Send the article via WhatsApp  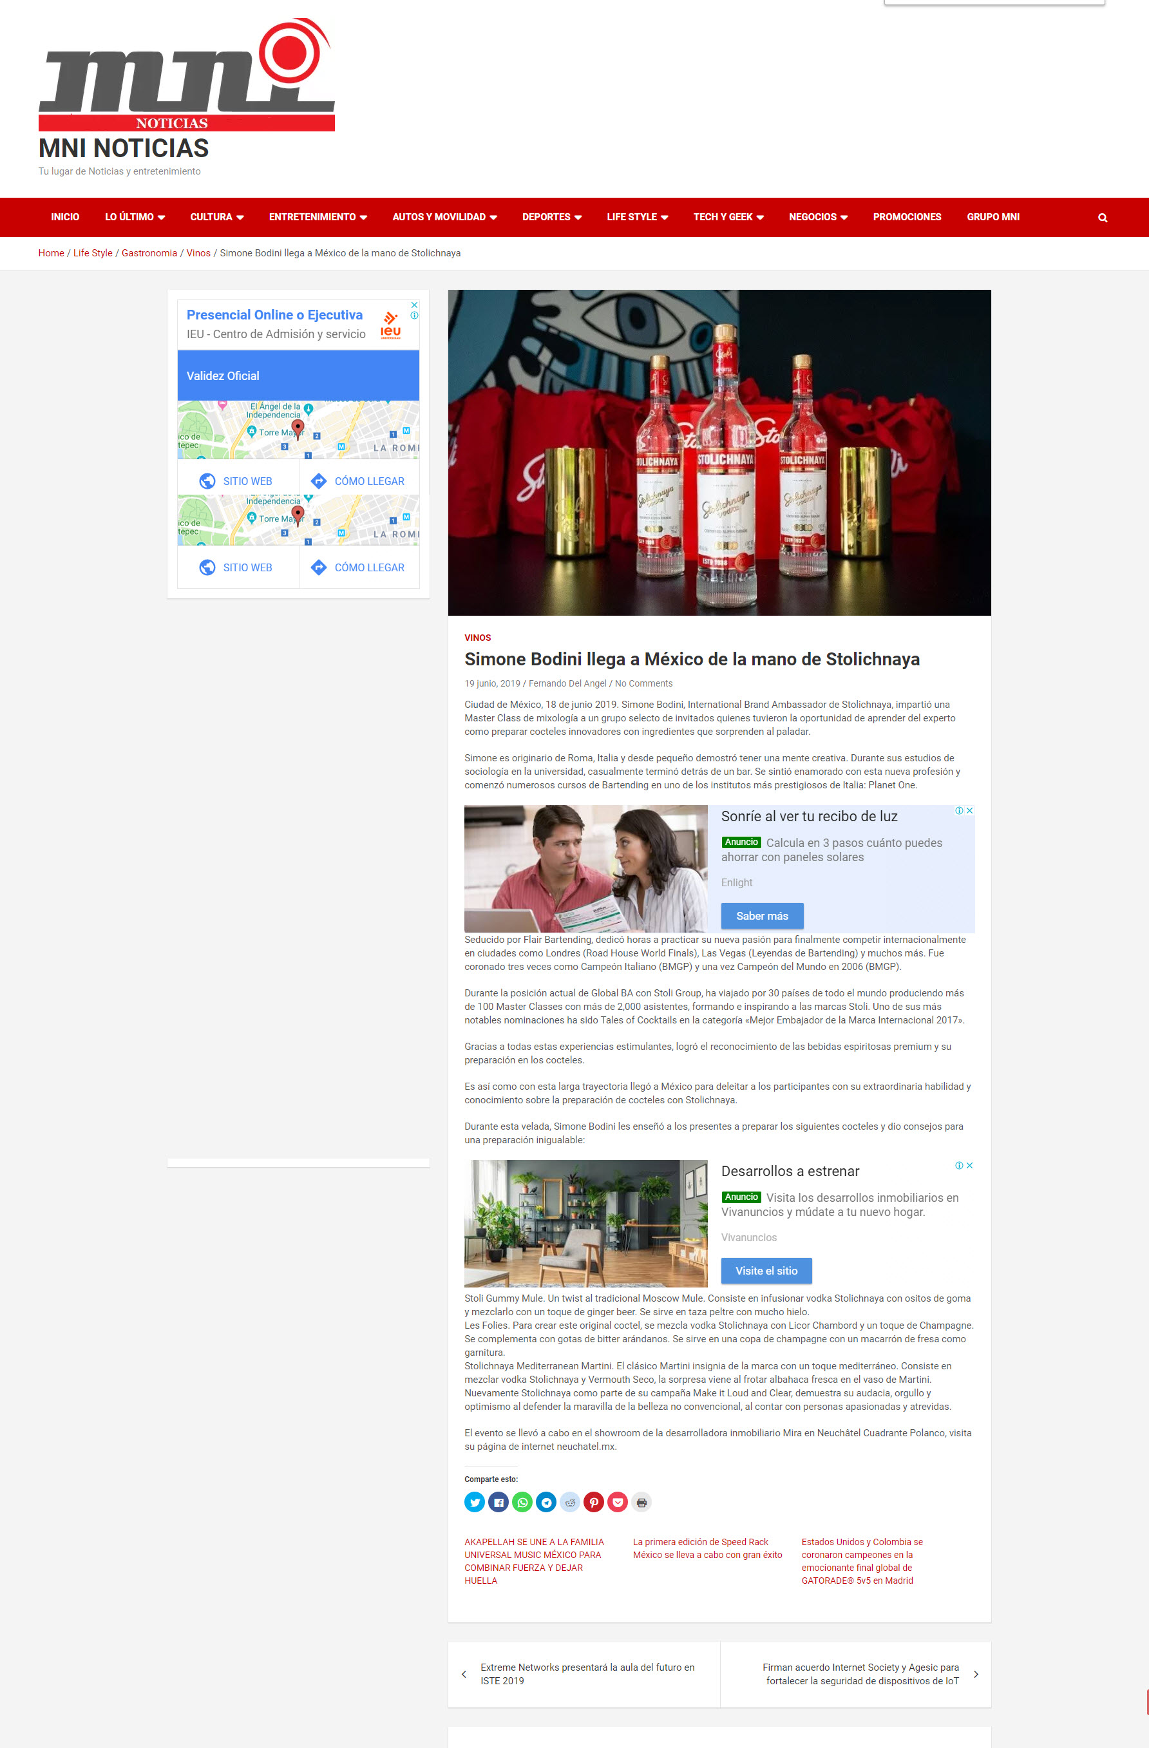(522, 1502)
